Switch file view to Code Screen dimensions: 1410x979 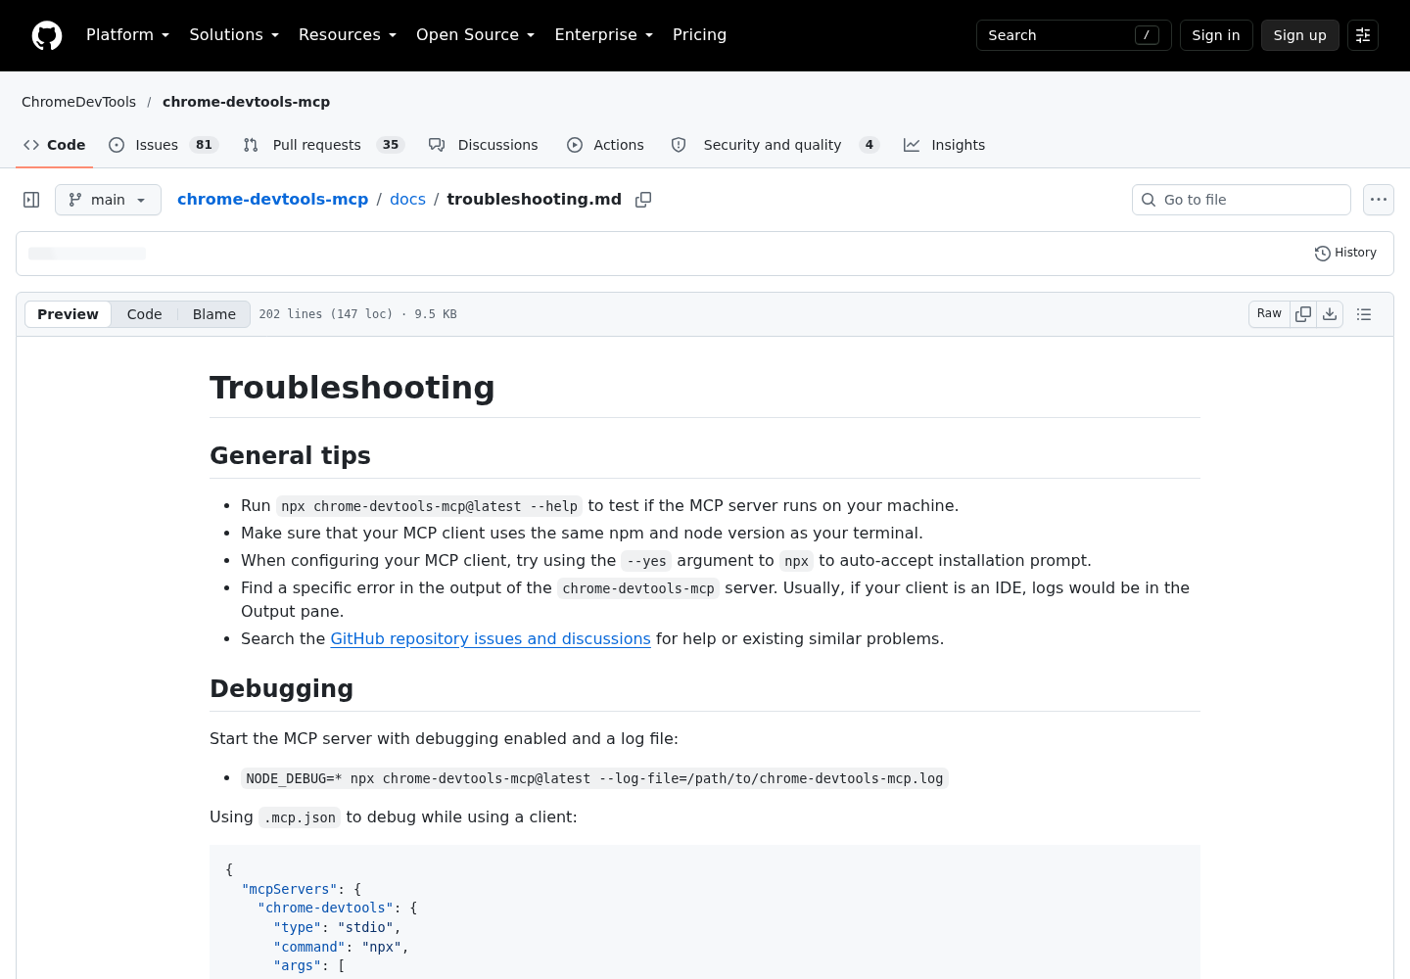coord(144,314)
